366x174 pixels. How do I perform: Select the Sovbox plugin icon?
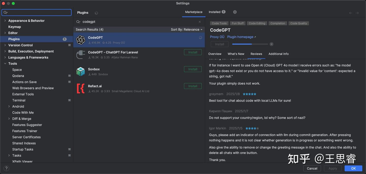pyautogui.click(x=81, y=71)
